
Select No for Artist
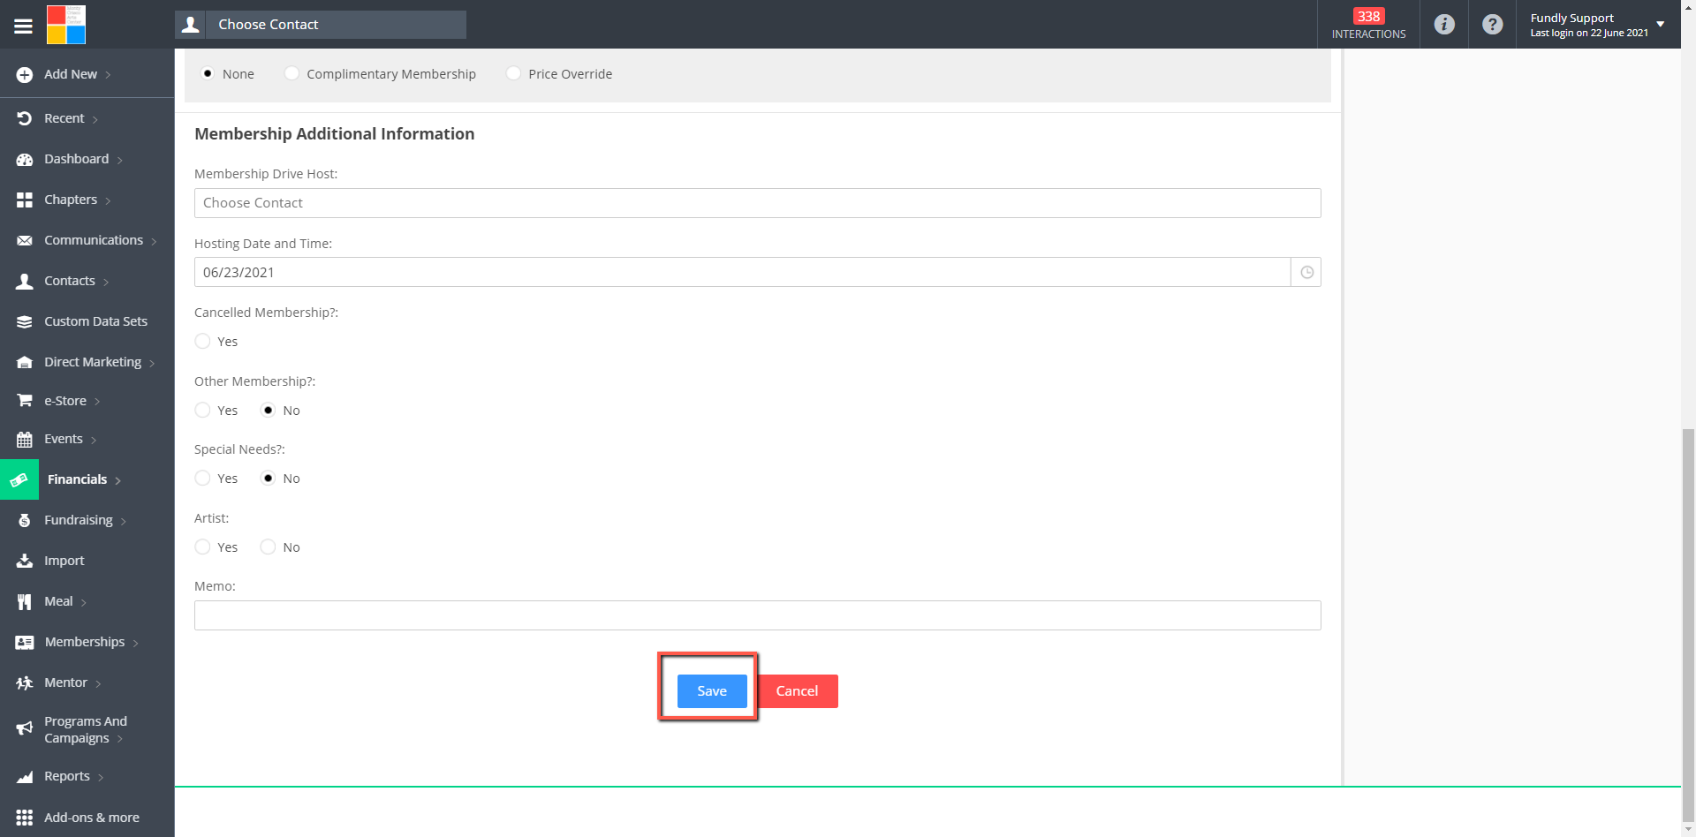[x=268, y=547]
